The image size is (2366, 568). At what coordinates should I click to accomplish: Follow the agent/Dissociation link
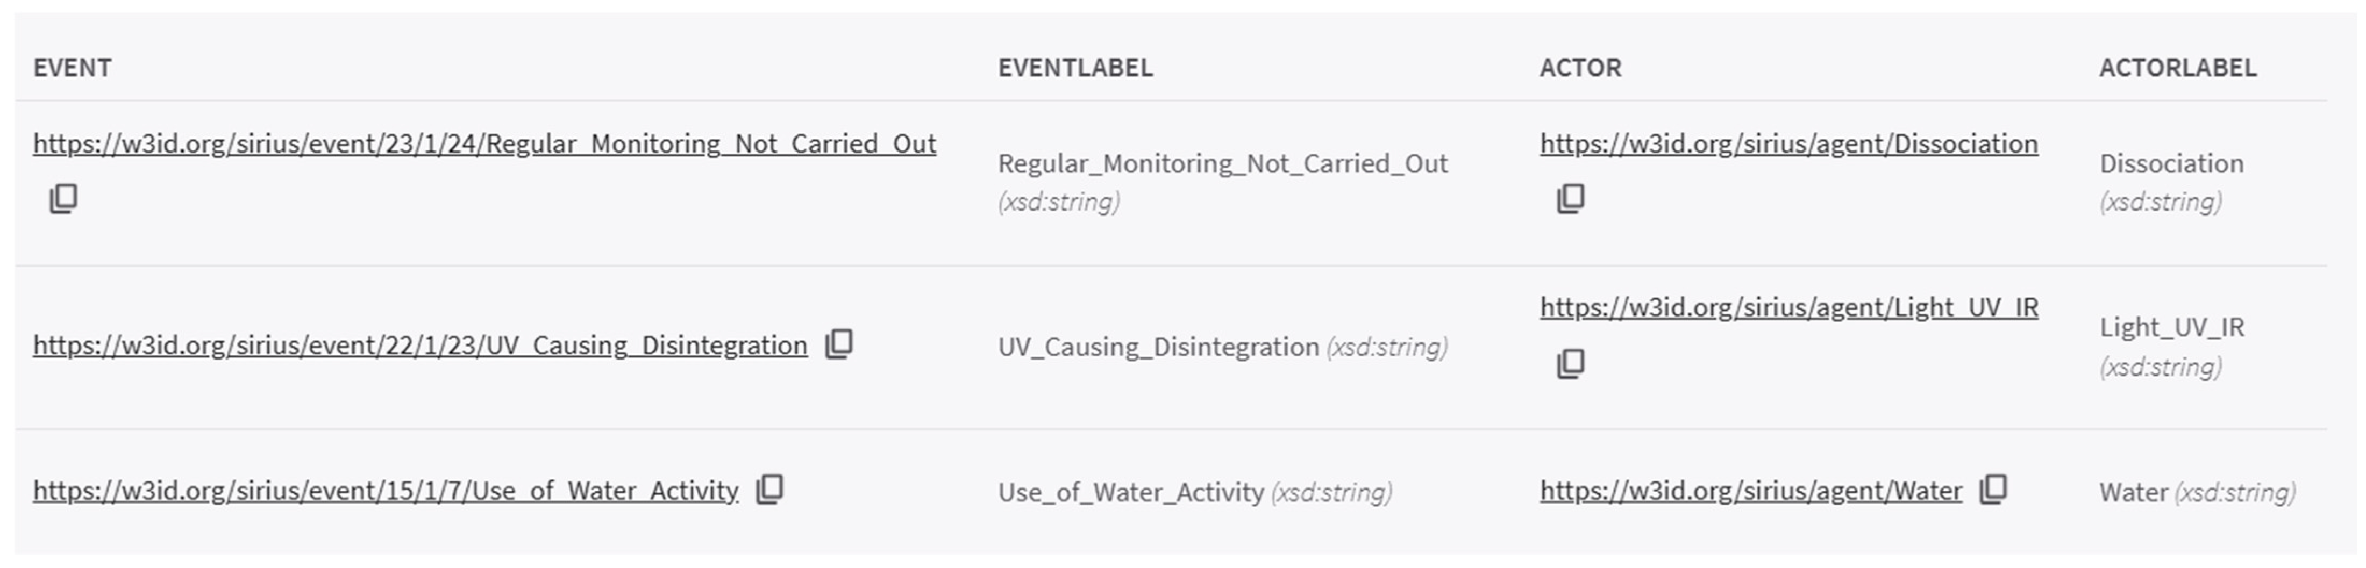pyautogui.click(x=1789, y=144)
